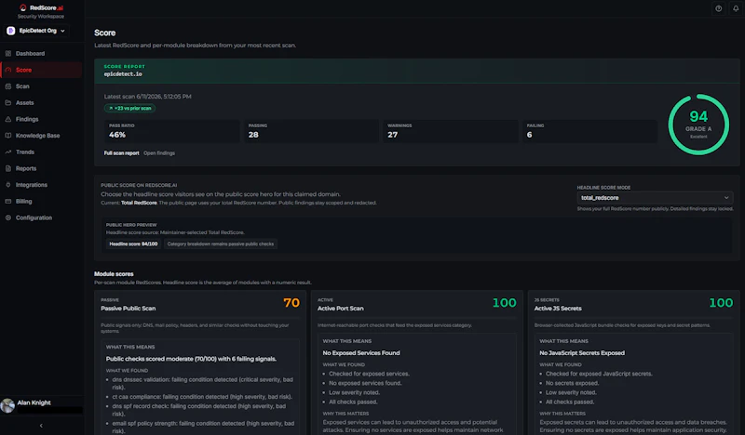This screenshot has height=435, width=745.
Task: Click the Warnings 27 stat card
Action: coord(451,131)
